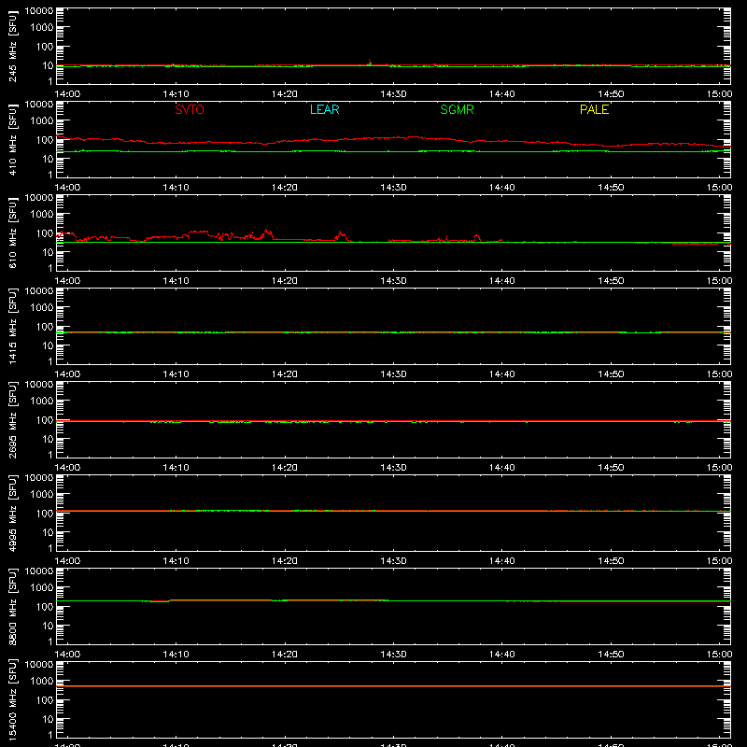Image resolution: width=747 pixels, height=747 pixels.
Task: Click 14:50 label below the 4995 MHz plot
Action: coord(611,561)
